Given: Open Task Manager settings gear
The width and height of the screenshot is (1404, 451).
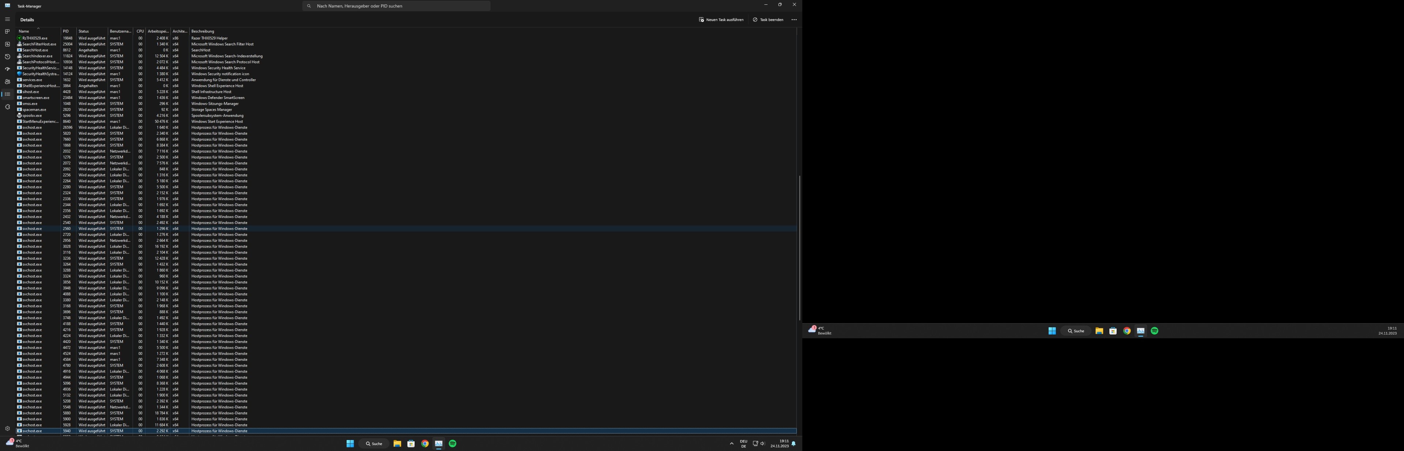Looking at the screenshot, I should pyautogui.click(x=7, y=429).
